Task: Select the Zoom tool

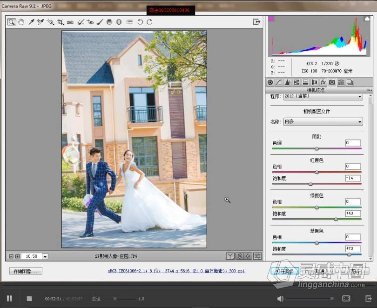Action: click(x=11, y=22)
